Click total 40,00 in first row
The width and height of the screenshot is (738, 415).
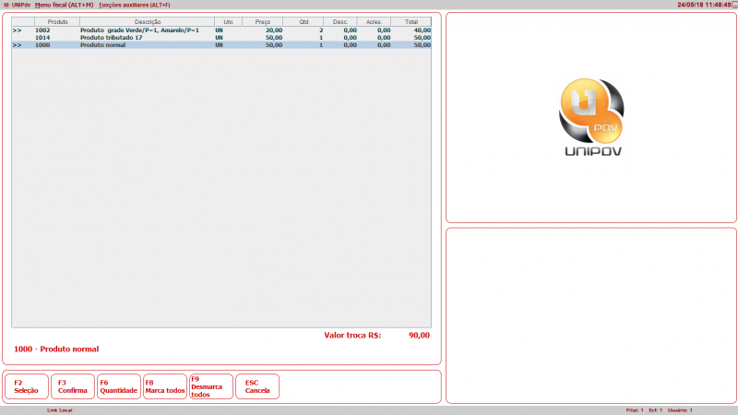[x=422, y=30]
